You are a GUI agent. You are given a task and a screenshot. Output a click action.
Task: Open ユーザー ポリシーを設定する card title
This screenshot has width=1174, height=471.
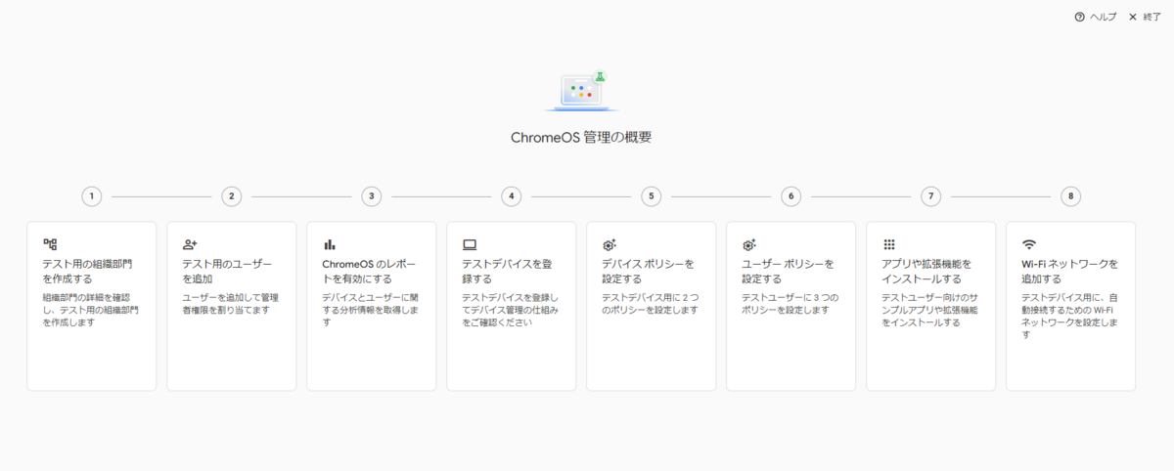coord(788,271)
